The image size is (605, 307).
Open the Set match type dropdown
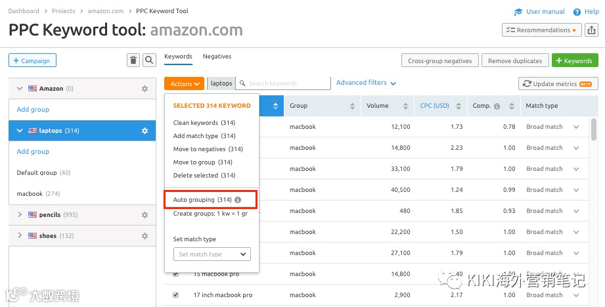point(212,254)
